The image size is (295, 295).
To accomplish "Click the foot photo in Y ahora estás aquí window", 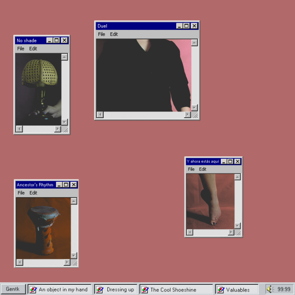I will tap(210, 201).
